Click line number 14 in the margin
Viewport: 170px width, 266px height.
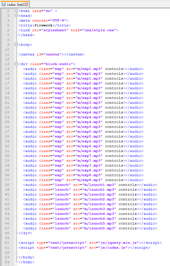point(7,69)
